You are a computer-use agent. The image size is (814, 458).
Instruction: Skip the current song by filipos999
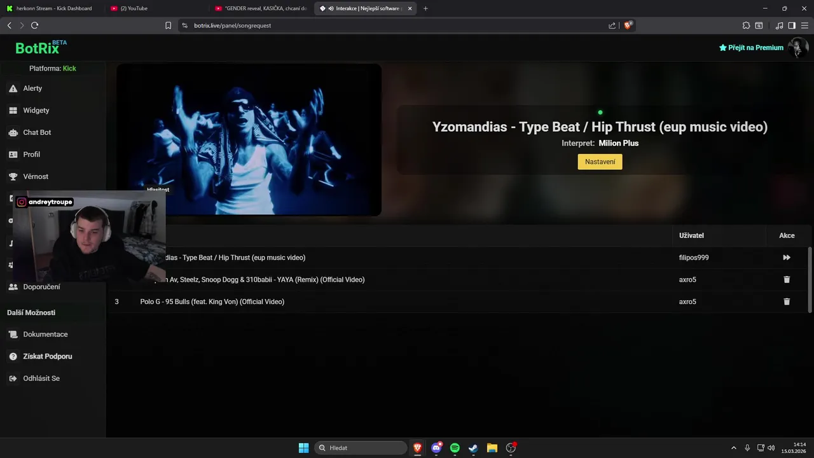tap(787, 258)
